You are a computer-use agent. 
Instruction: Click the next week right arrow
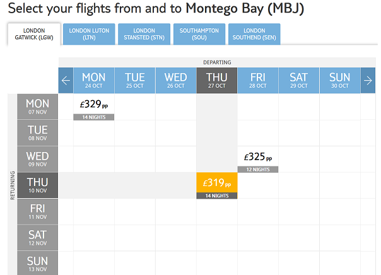click(368, 80)
